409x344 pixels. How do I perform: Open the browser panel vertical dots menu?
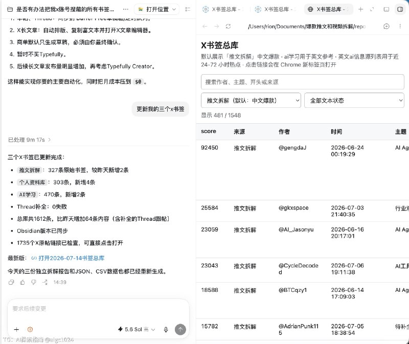(x=400, y=27)
